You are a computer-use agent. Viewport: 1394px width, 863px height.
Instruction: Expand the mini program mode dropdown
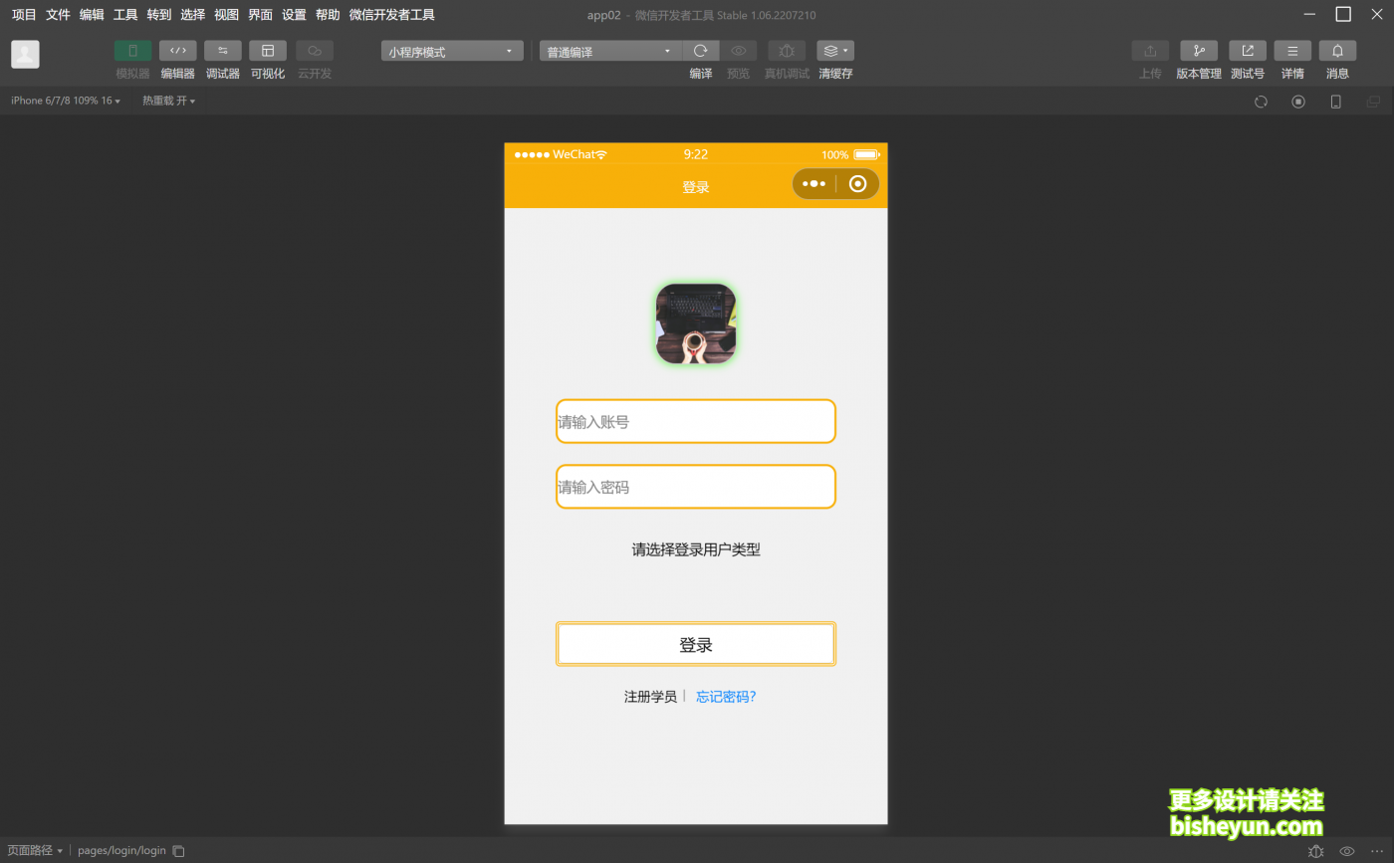[x=452, y=52]
